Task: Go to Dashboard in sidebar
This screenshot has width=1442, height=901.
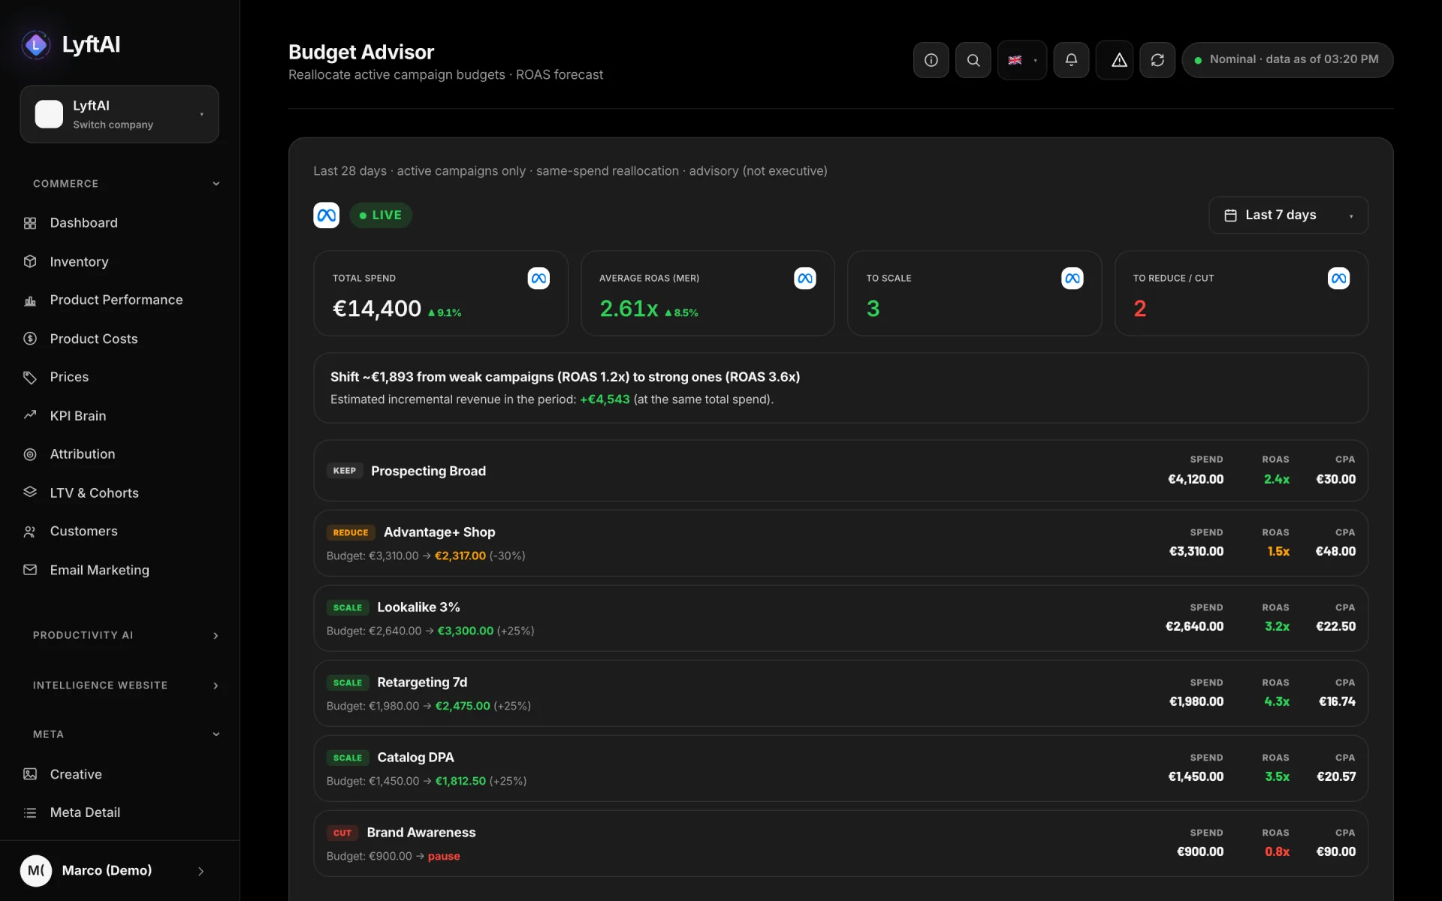Action: (83, 223)
